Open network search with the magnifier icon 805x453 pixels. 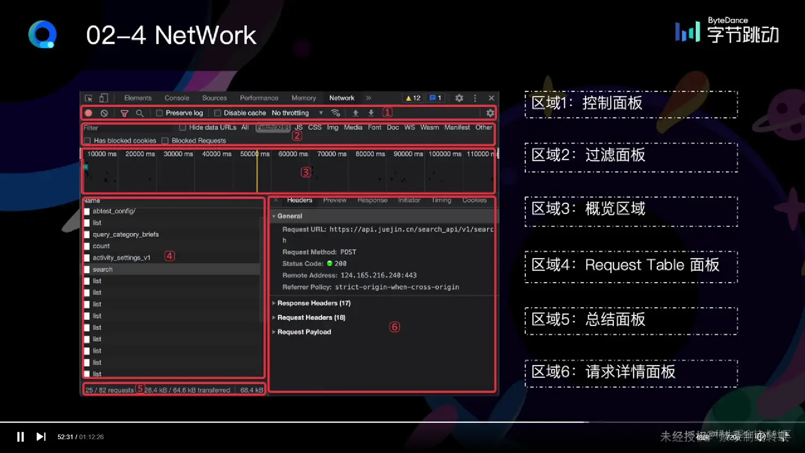point(139,113)
